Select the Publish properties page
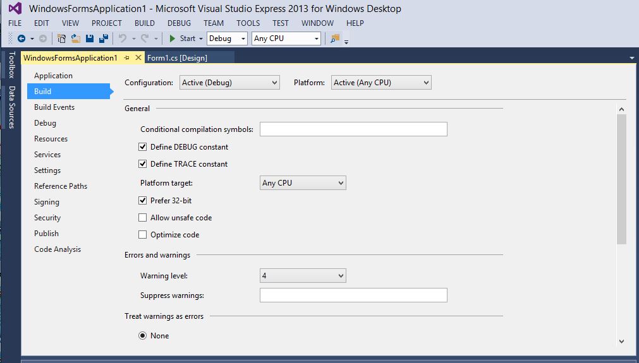Screen dimensions: 639x363 click(x=47, y=234)
